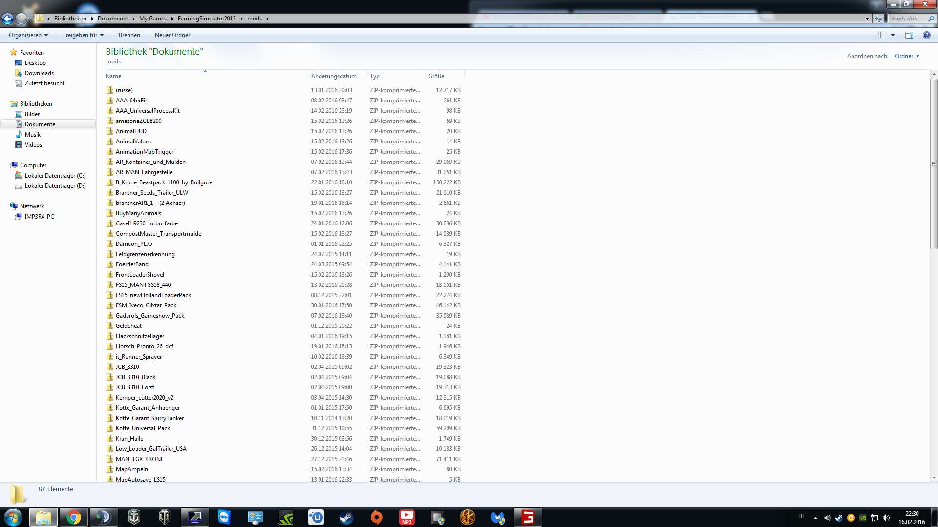Open Origin from the taskbar

377,517
